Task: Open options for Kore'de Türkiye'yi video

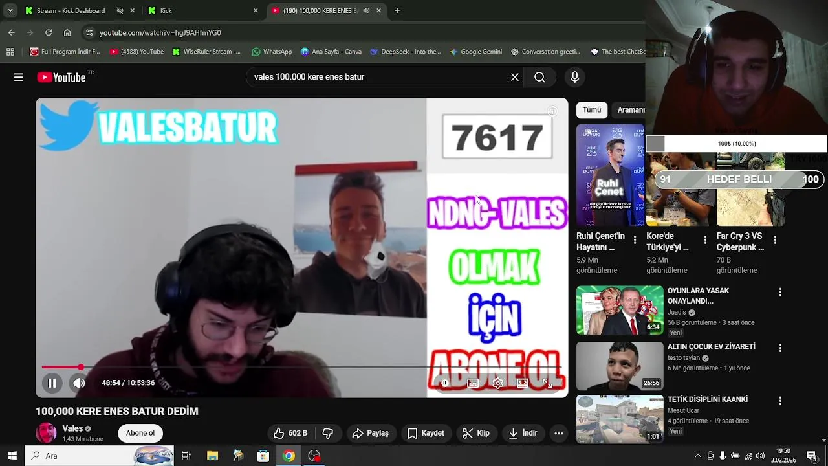Action: pos(705,240)
